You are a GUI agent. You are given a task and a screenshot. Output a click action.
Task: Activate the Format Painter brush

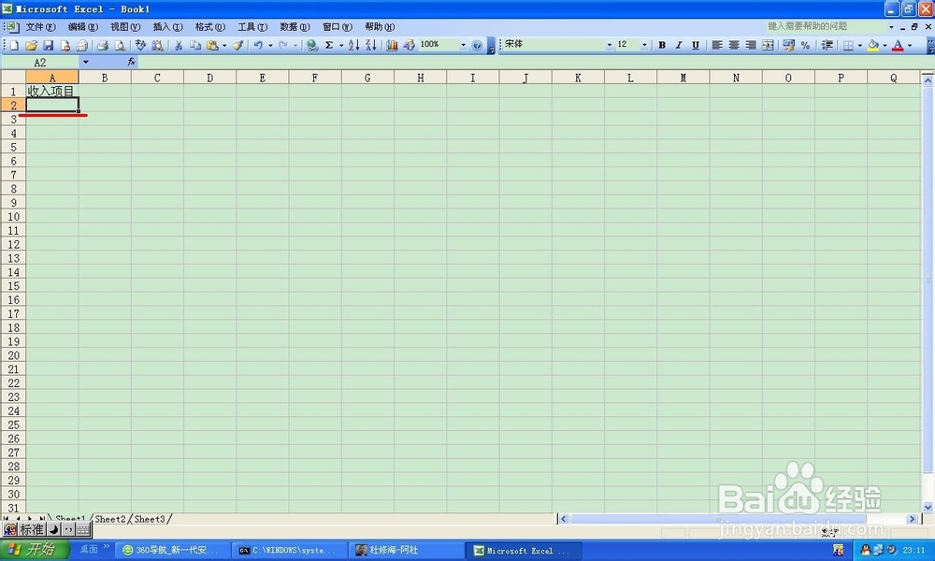237,45
